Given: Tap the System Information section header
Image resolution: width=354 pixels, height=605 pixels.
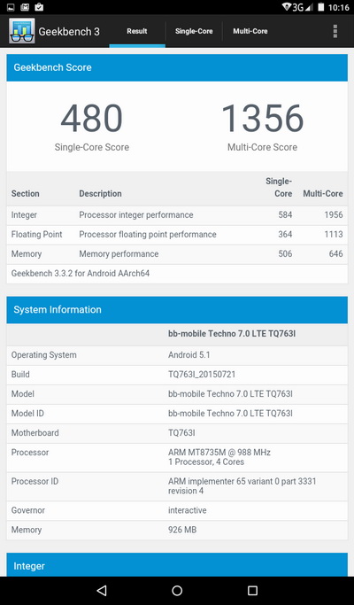Looking at the screenshot, I should click(x=177, y=309).
